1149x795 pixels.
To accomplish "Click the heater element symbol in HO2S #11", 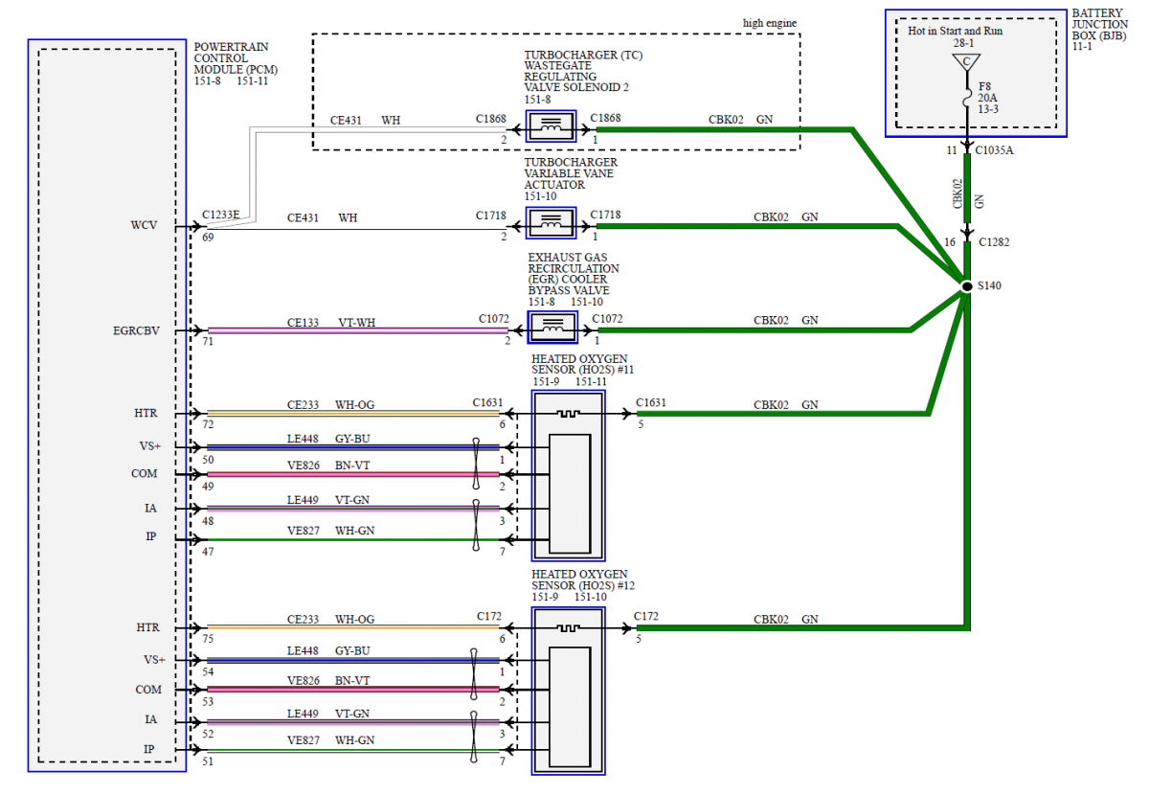I will click(x=569, y=414).
